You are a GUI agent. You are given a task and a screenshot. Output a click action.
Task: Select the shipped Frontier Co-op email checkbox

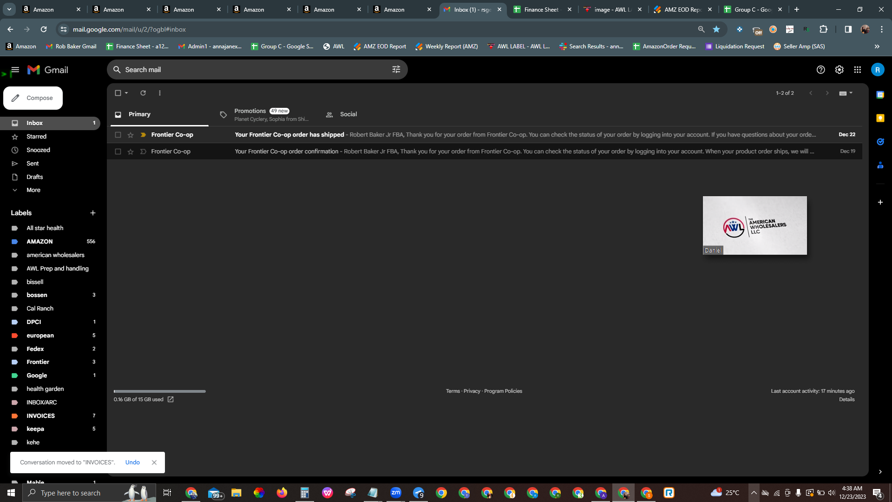coord(118,135)
